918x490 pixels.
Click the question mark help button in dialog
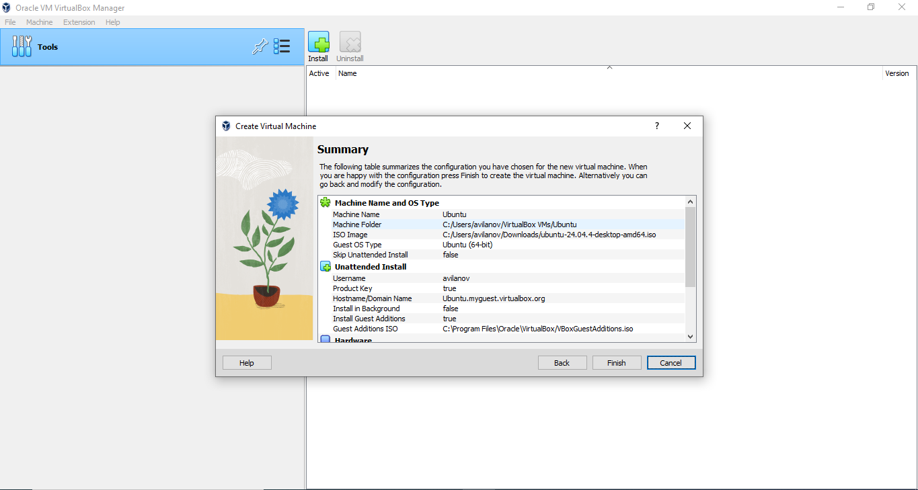(657, 126)
